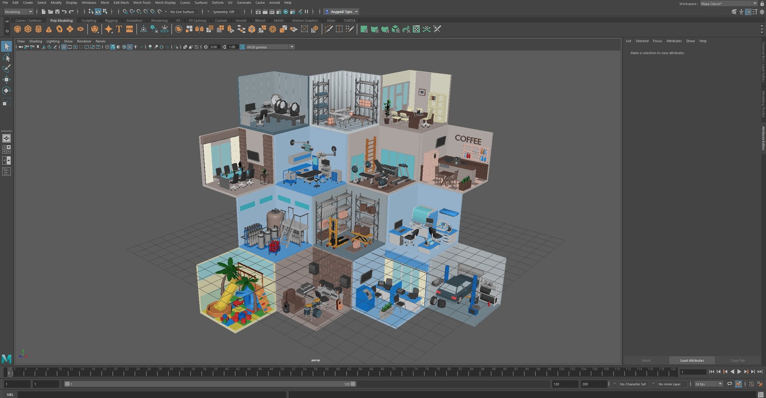Open the 24 fps frame rate dropdown
This screenshot has width=766, height=398.
[x=709, y=384]
